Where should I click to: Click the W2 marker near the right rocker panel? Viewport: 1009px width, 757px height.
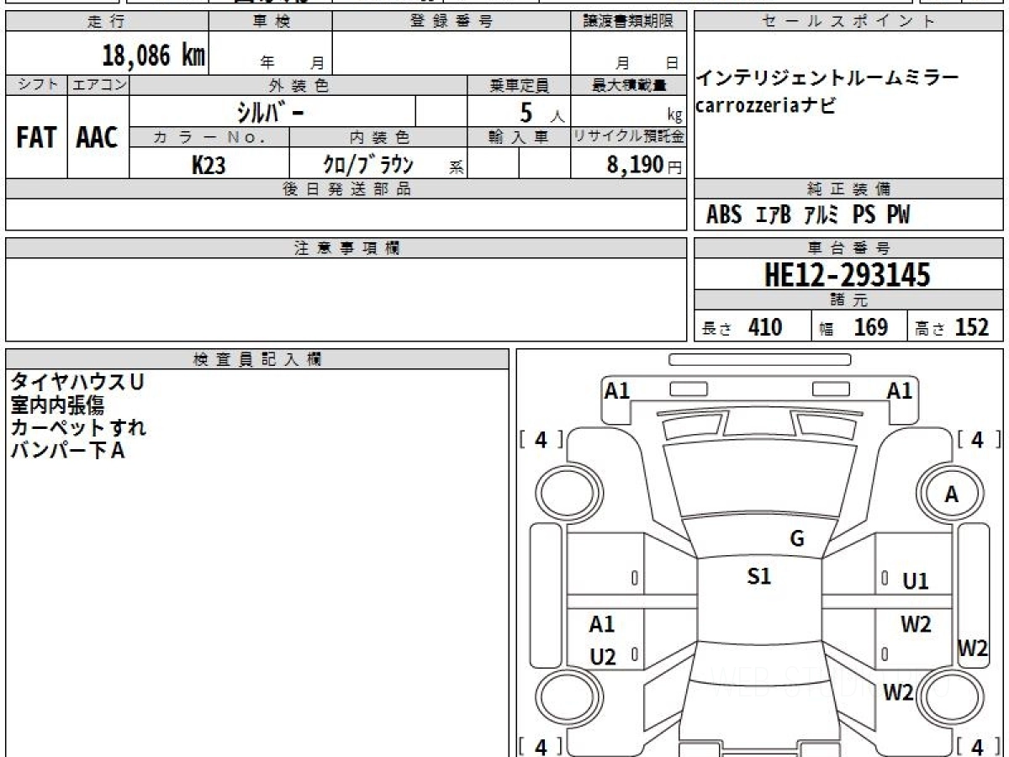pos(971,649)
